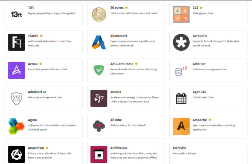Click the star beside 2FAuth
Screen dimensions: 252x164
(x=41, y=36)
